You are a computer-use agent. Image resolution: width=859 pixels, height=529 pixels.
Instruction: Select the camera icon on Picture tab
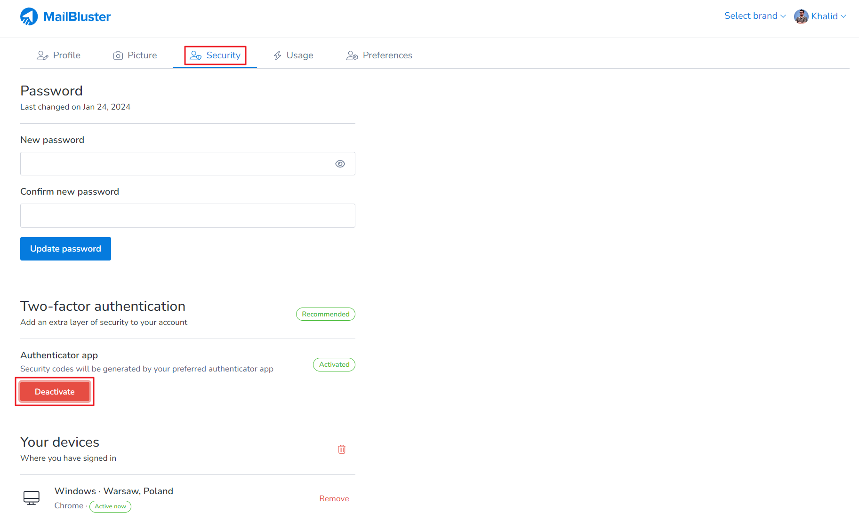coord(118,55)
